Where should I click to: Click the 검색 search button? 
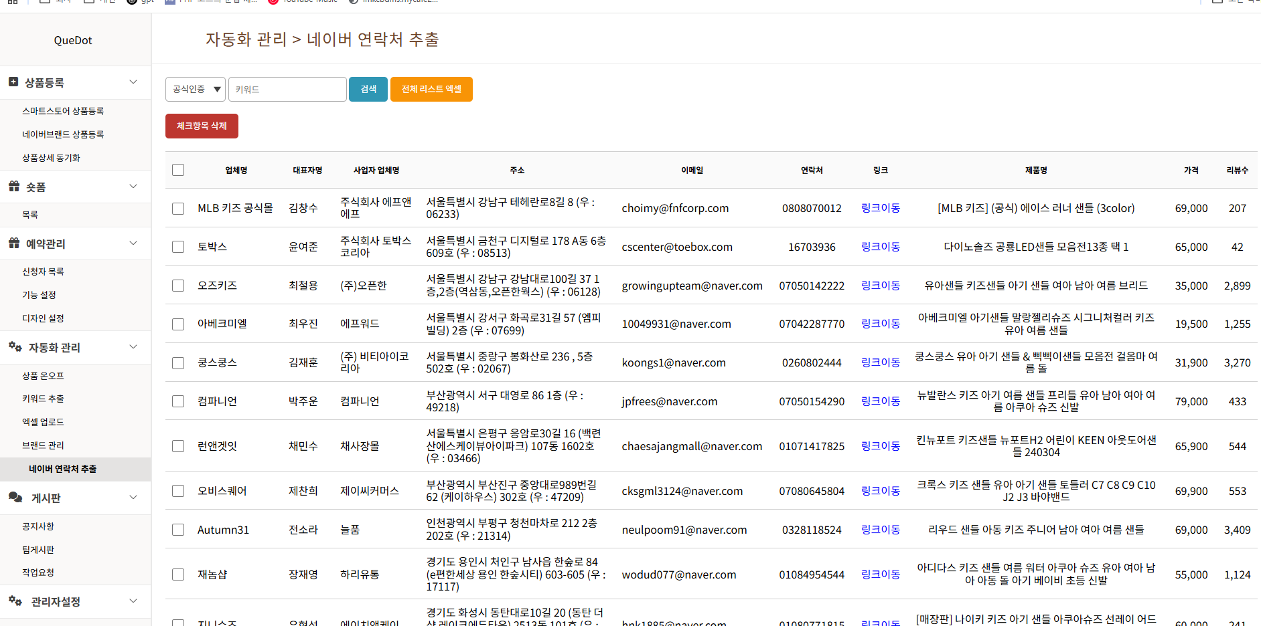[368, 89]
